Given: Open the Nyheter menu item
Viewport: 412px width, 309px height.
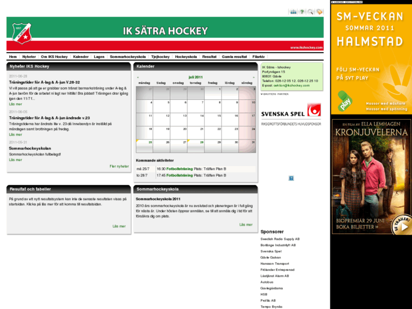Looking at the screenshot, I should pyautogui.click(x=29, y=57).
